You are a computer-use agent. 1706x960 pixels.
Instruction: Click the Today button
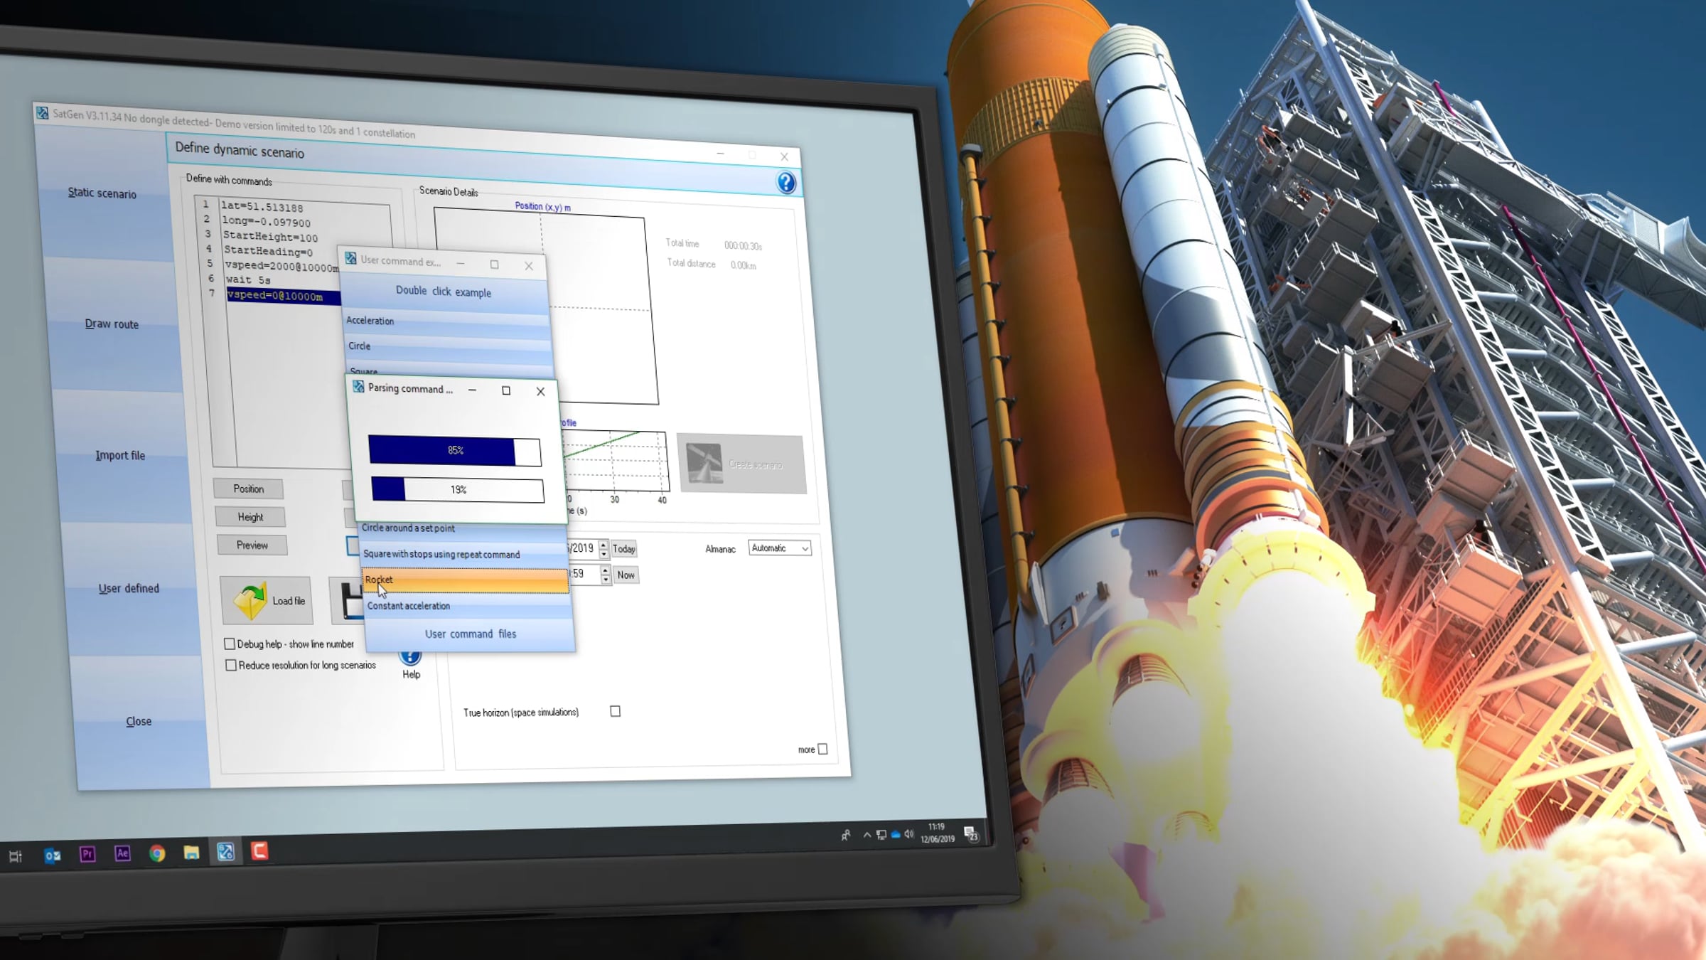click(x=624, y=549)
